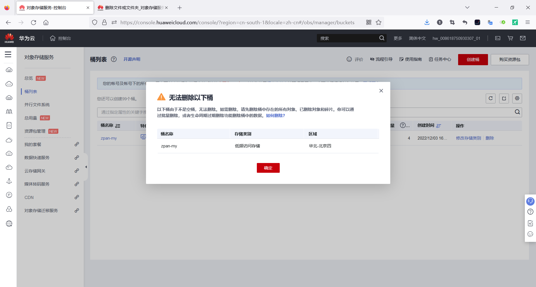
Task: Open the message center mail icon
Action: click(523, 38)
